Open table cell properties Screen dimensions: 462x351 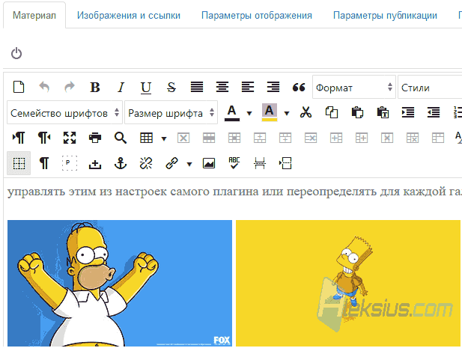coord(234,138)
